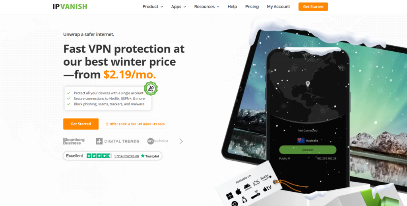
Task: Open the Resources dropdown menu
Action: click(207, 7)
